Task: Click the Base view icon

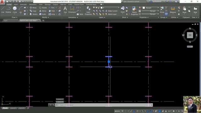Action: (195, 10)
